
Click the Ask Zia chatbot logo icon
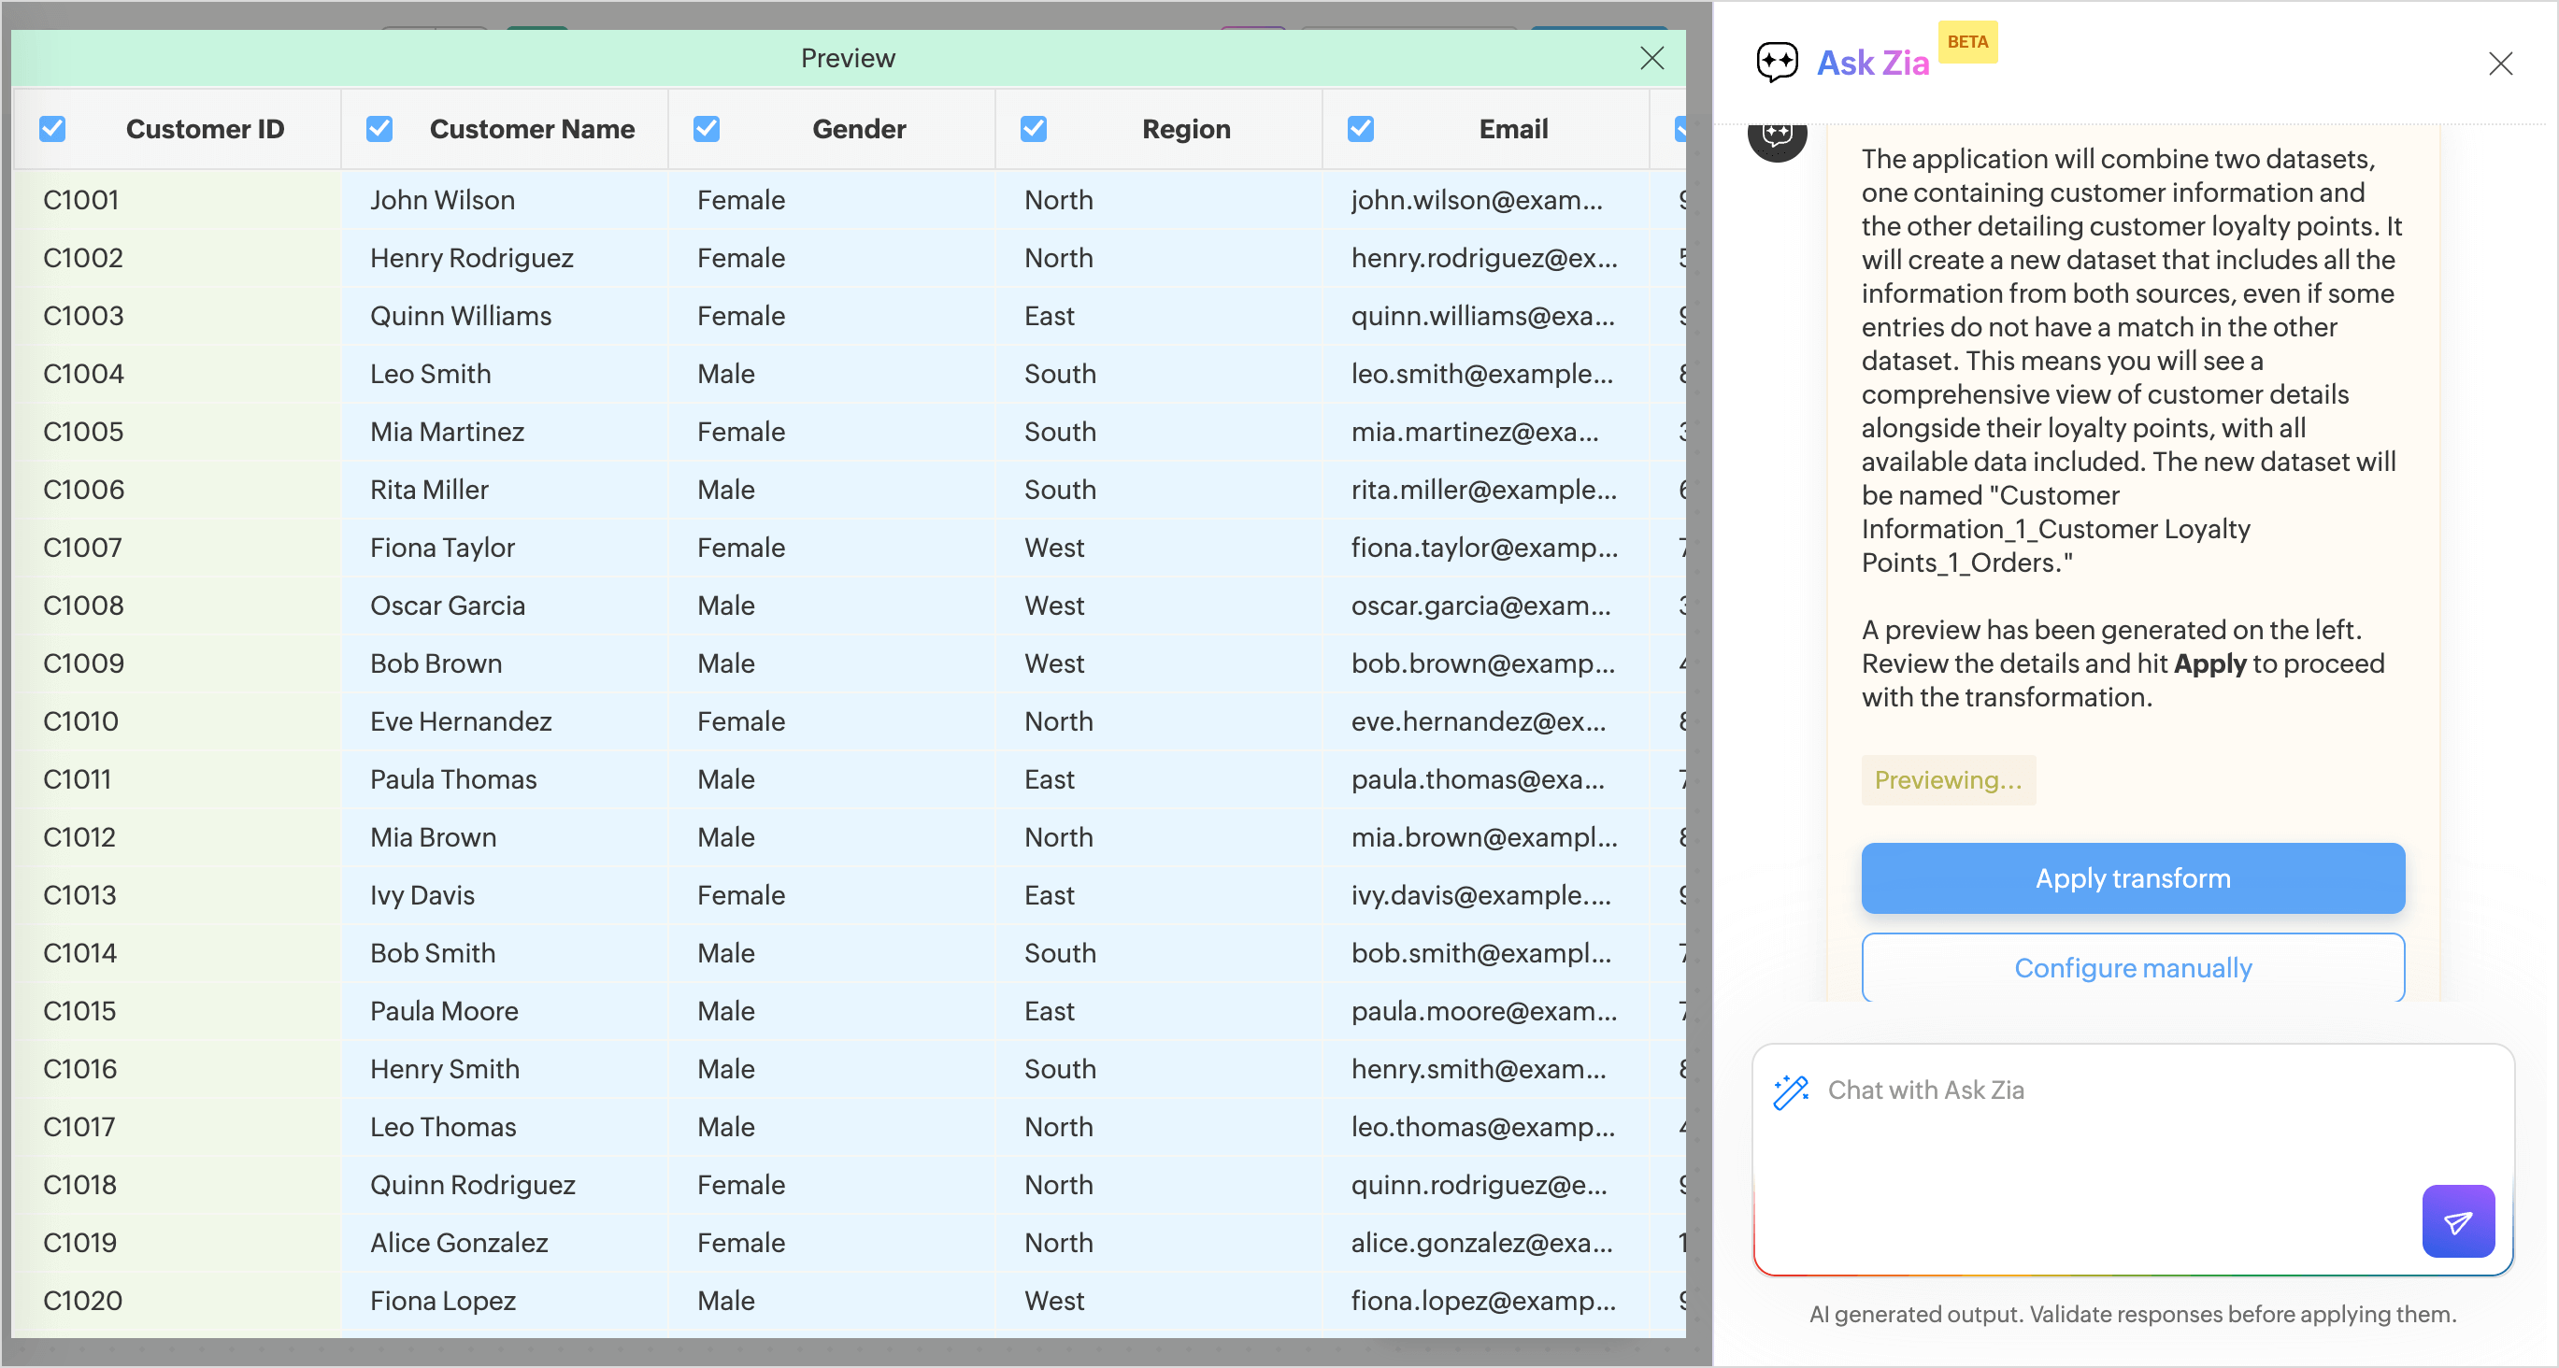click(1776, 63)
